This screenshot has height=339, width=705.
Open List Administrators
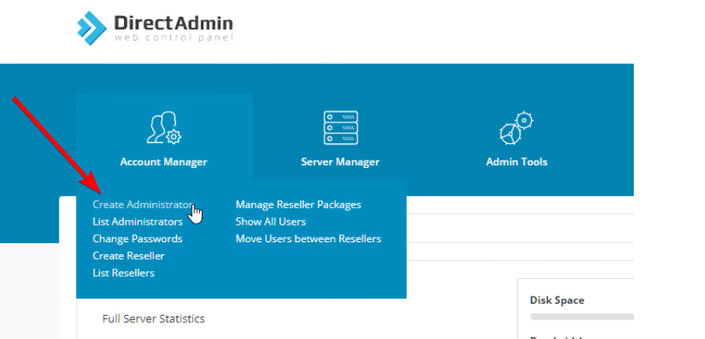click(x=138, y=221)
